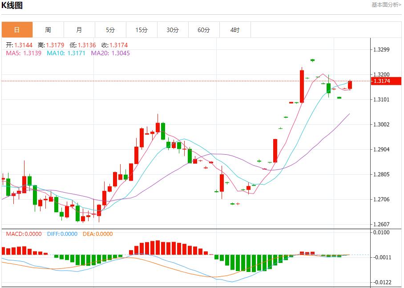
Task: Click the MACD value label
Action: tap(24, 234)
